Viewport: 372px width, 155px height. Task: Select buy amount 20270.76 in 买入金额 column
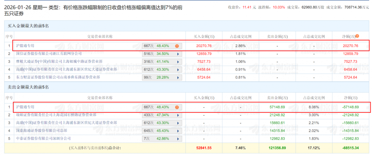pyautogui.click(x=204, y=46)
